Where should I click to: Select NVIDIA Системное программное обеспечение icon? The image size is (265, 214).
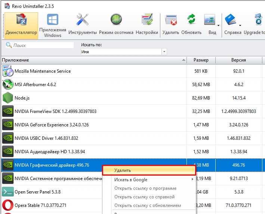point(8,179)
